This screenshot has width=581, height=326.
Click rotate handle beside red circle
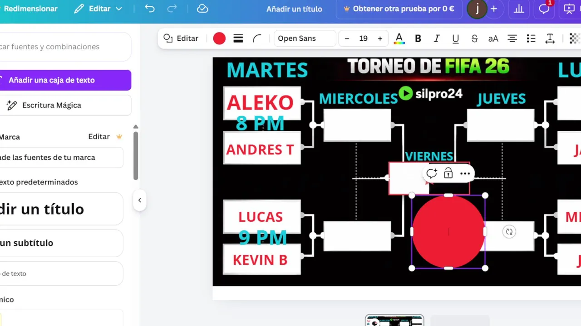click(x=509, y=232)
